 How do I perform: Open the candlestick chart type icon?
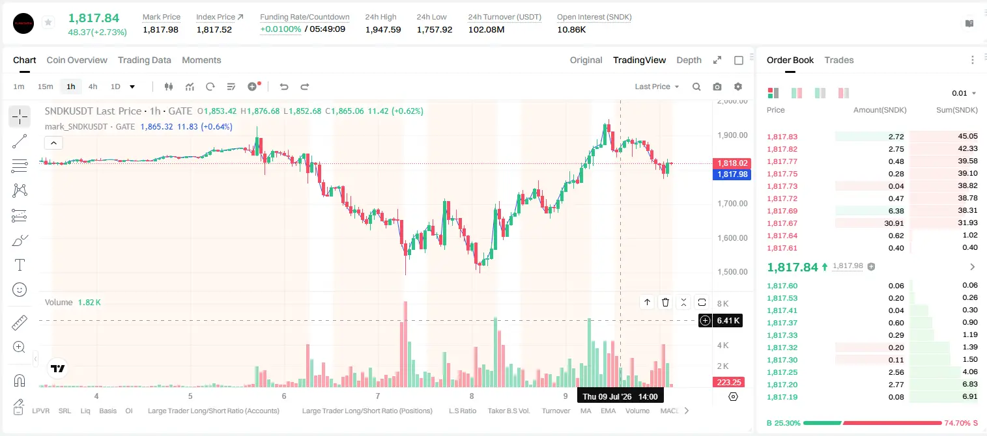coord(169,87)
